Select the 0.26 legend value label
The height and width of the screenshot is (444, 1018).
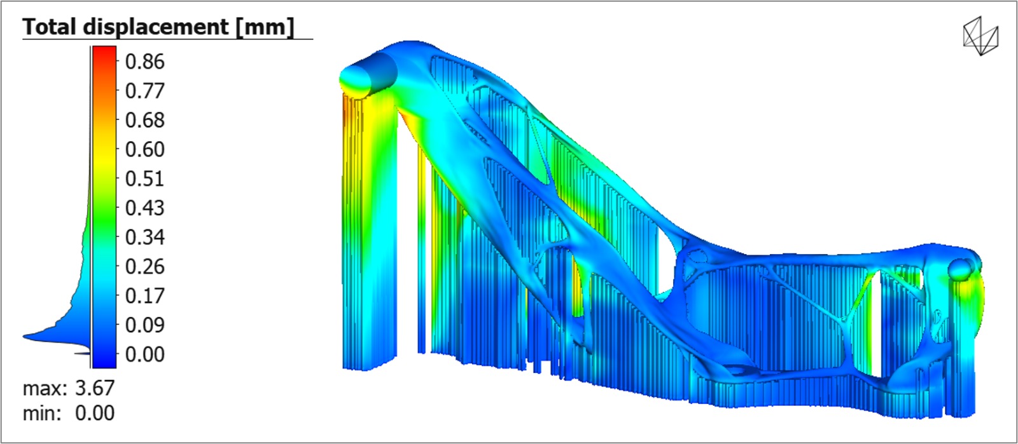point(144,266)
